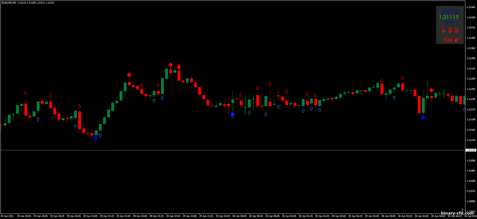Screen dimensions: 477x219
Task: Click the Ma bomb signal icon
Action: tap(450, 31)
